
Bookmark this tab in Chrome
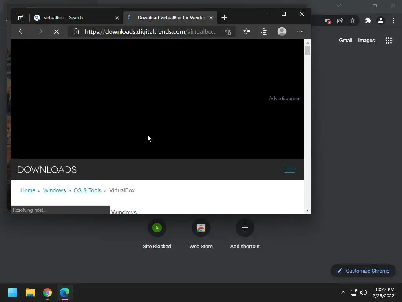tap(353, 20)
